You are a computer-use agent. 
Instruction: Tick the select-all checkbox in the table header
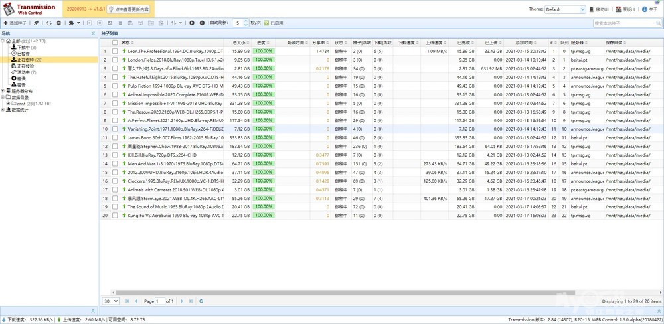pyautogui.click(x=115, y=42)
